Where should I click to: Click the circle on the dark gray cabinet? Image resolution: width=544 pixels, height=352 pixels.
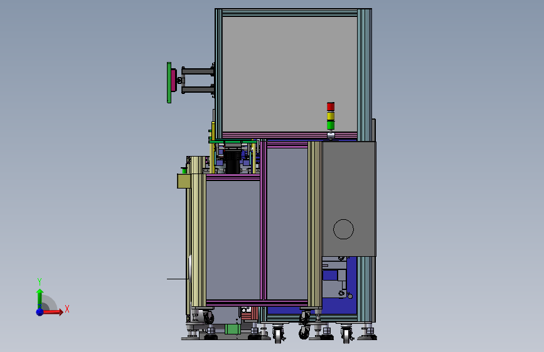pos(343,229)
